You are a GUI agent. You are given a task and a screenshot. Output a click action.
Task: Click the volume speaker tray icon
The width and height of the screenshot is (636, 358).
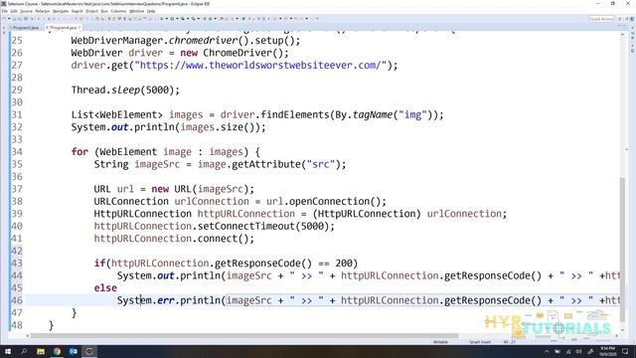[x=578, y=351]
